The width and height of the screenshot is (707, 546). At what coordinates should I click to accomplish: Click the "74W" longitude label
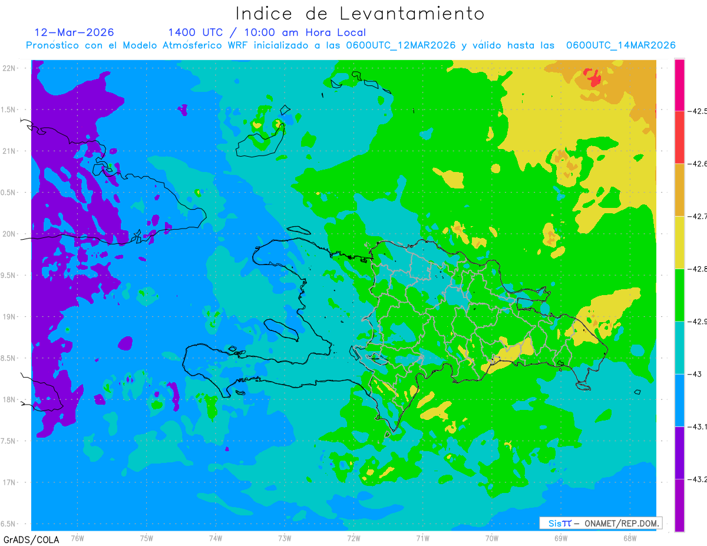[x=216, y=538]
